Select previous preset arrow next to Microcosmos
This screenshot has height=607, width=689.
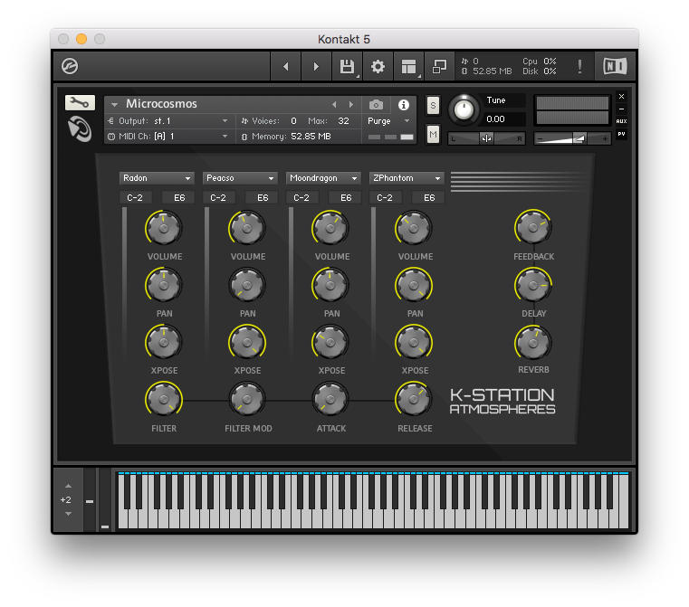pyautogui.click(x=334, y=104)
